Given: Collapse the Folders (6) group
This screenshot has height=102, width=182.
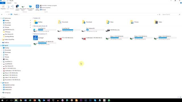Looking at the screenshot, I should point(32,18).
